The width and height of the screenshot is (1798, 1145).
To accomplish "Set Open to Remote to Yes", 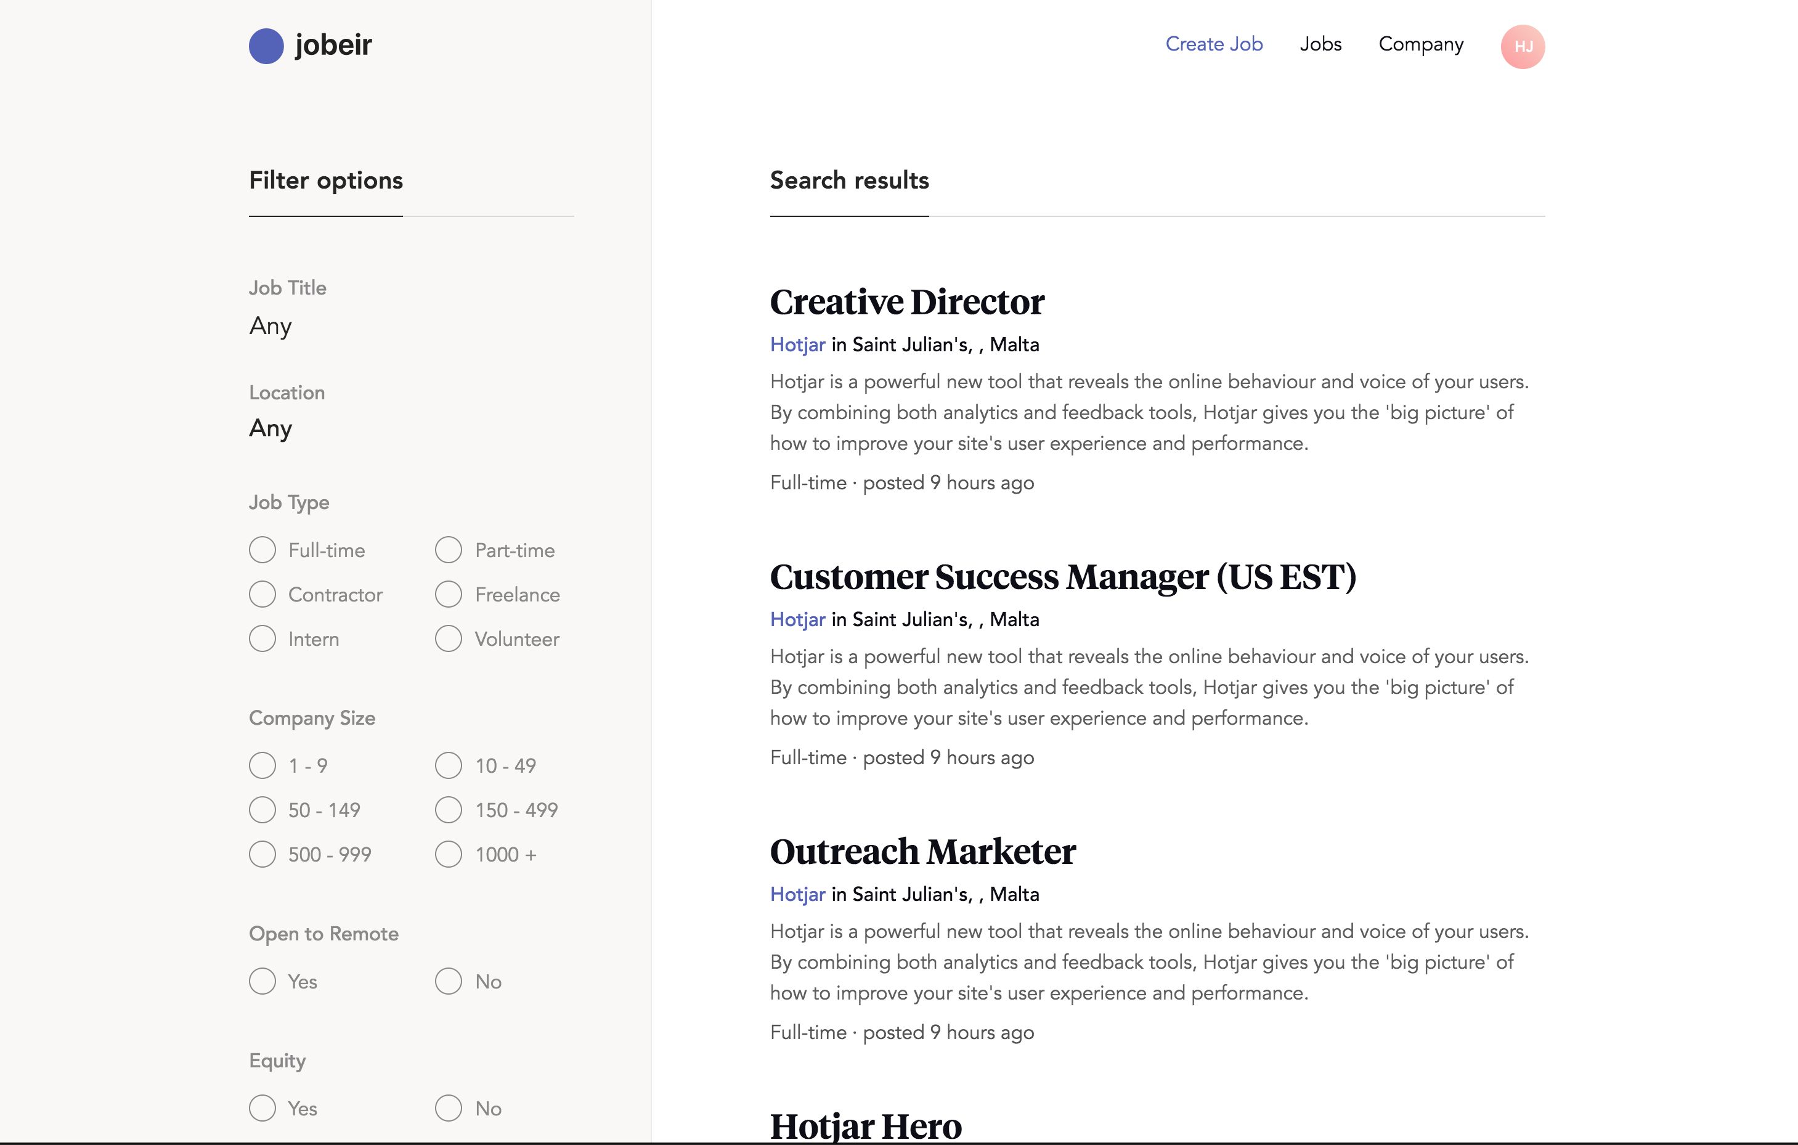I will [x=262, y=980].
